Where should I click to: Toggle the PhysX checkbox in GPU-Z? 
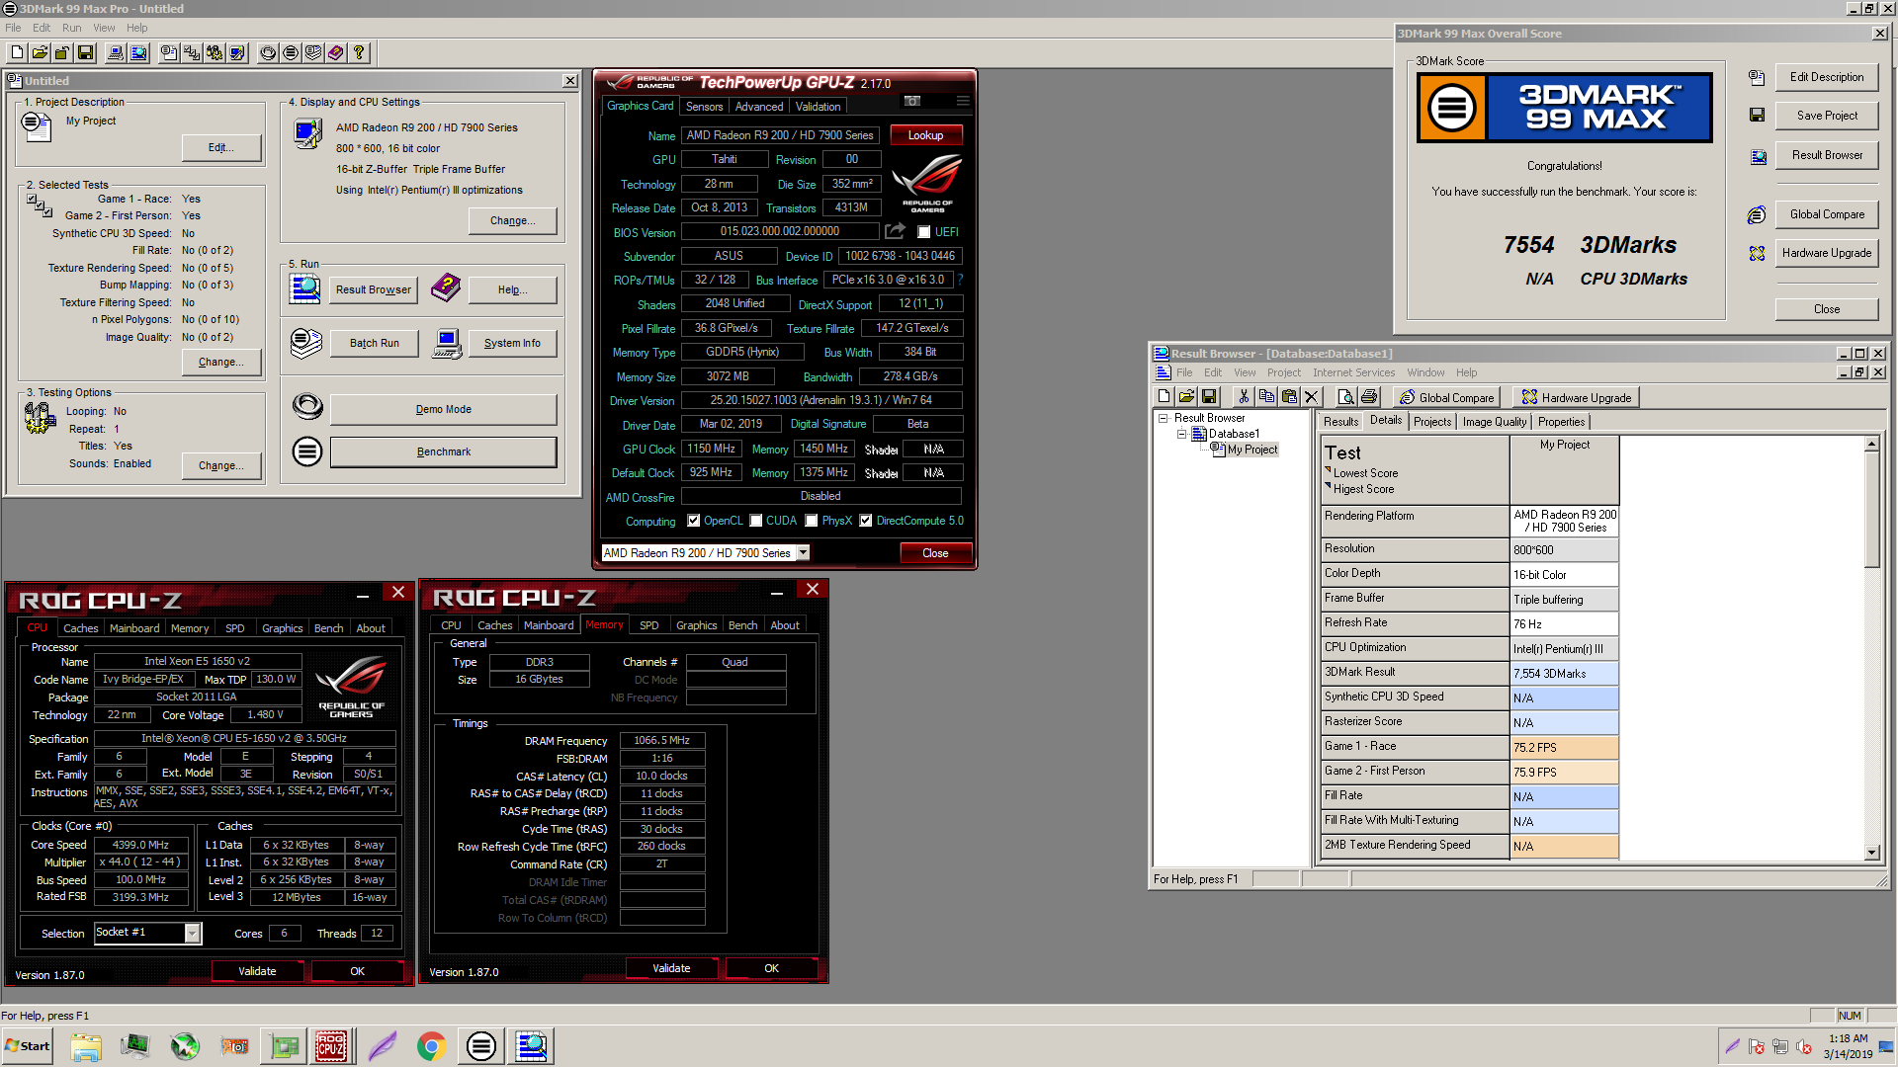point(812,521)
